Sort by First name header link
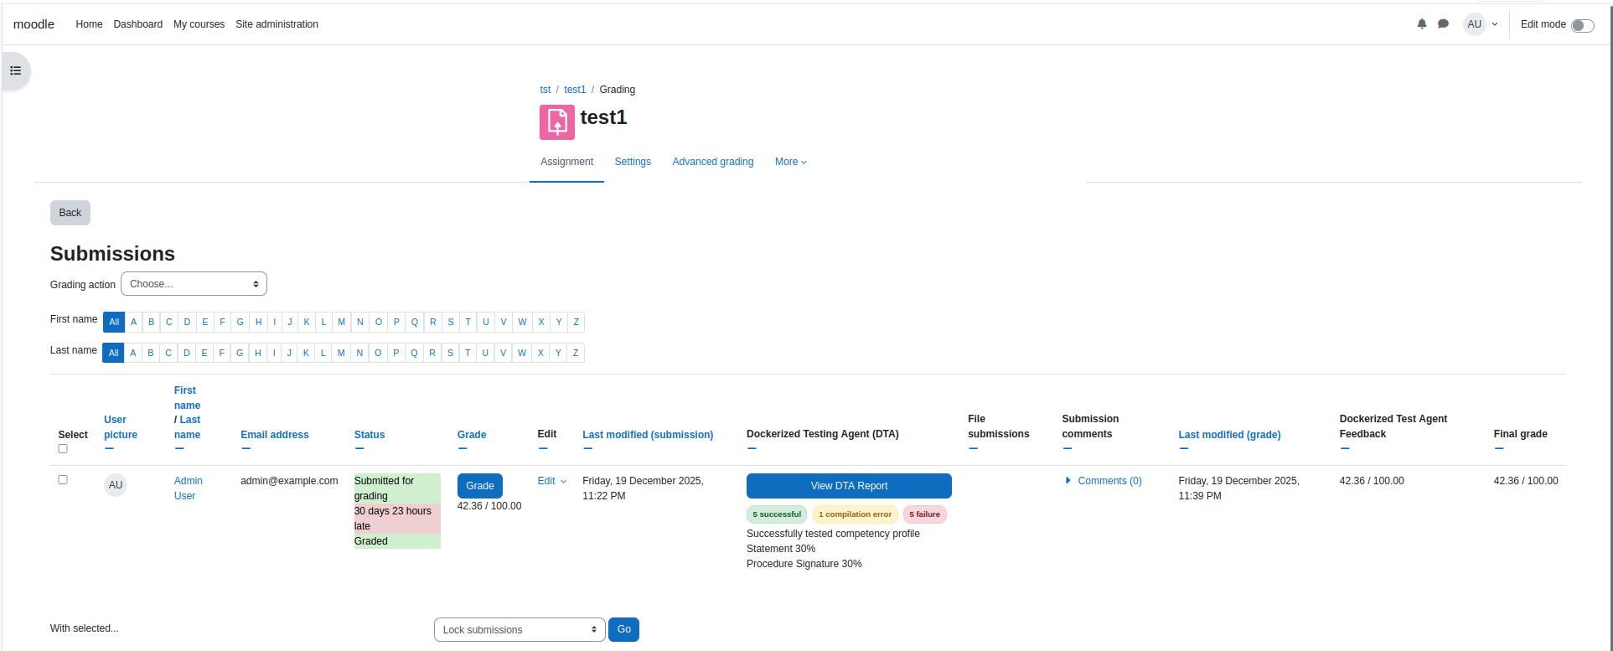 [187, 398]
